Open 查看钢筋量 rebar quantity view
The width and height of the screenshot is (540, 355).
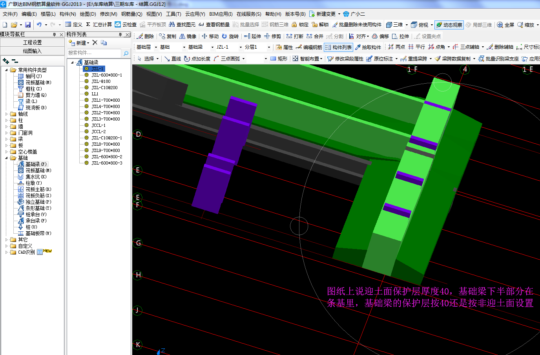click(x=214, y=24)
